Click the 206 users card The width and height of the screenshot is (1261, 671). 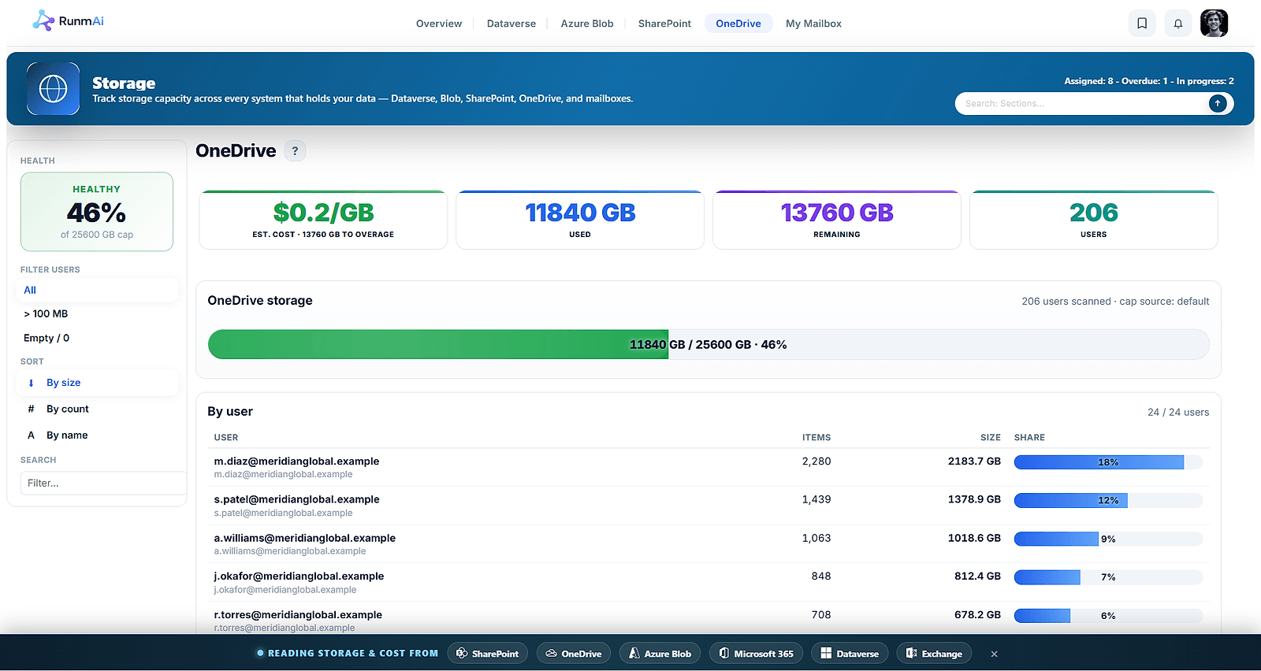click(1094, 220)
